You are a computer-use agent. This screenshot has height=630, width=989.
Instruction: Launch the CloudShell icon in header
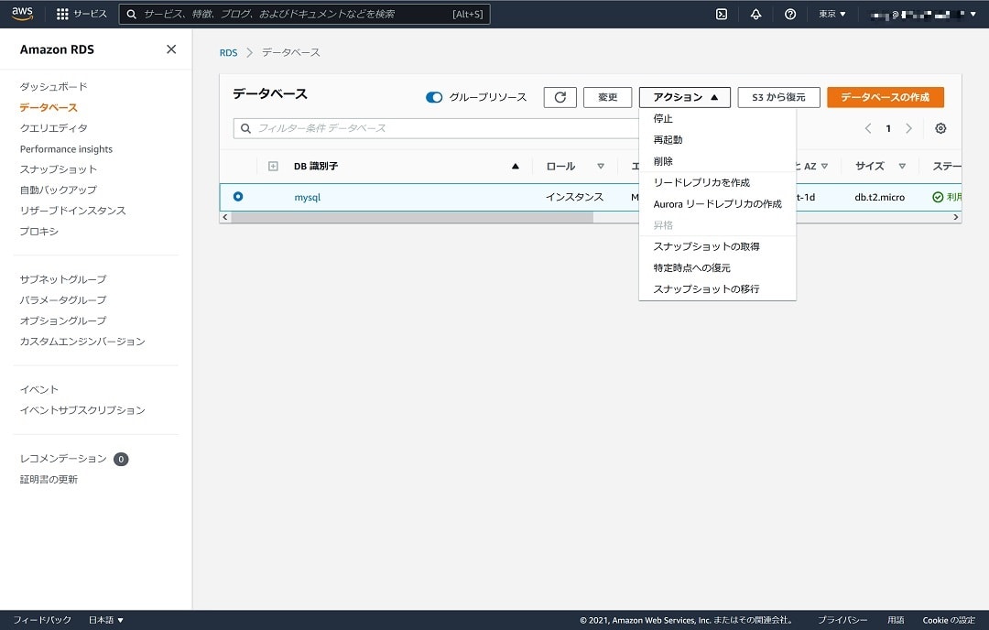click(x=722, y=14)
